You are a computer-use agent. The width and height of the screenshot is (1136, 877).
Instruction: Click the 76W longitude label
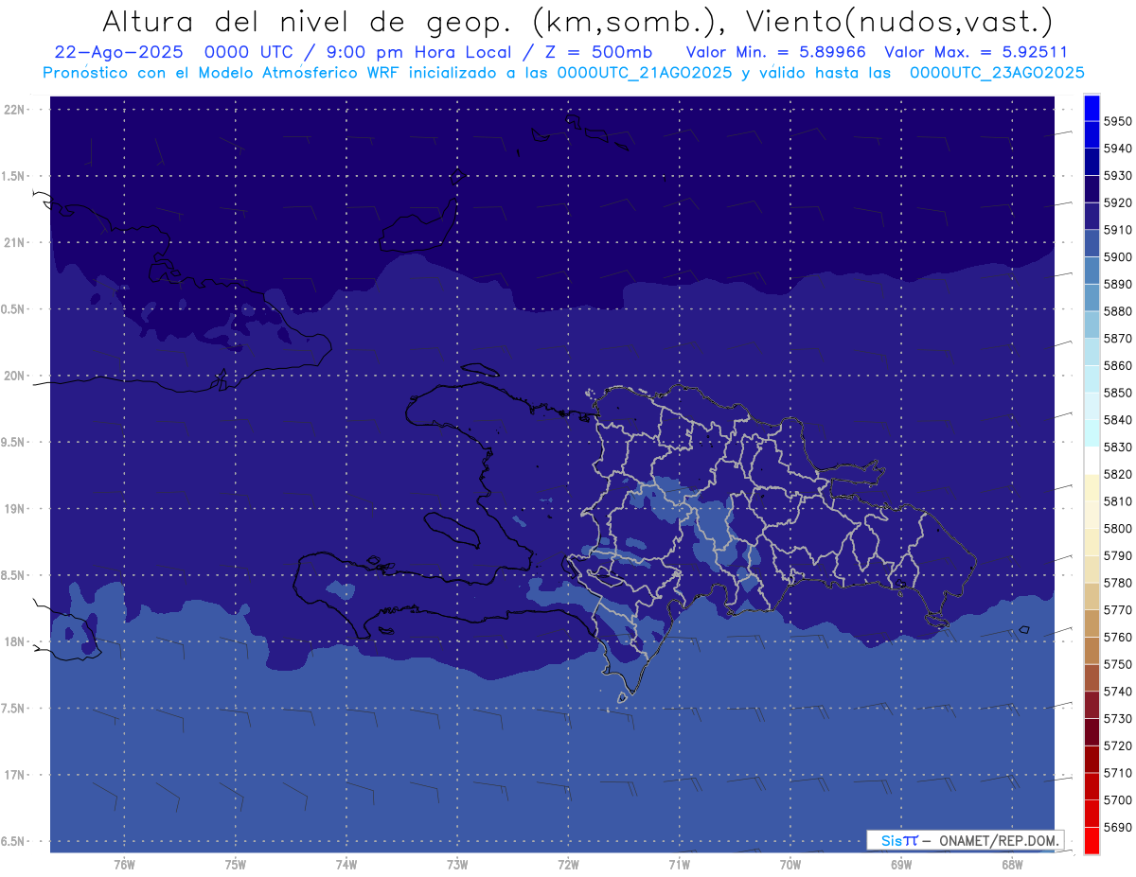(x=124, y=864)
